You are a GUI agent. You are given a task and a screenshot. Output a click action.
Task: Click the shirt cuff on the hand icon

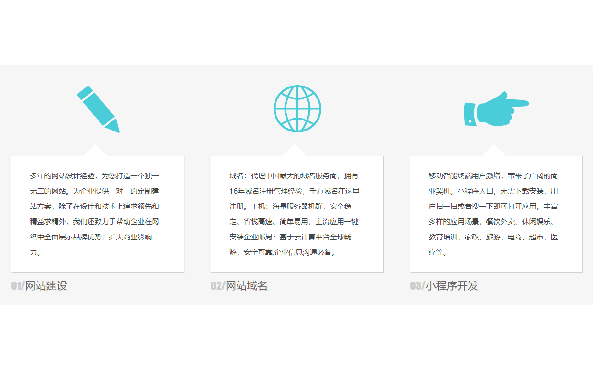pyautogui.click(x=470, y=115)
